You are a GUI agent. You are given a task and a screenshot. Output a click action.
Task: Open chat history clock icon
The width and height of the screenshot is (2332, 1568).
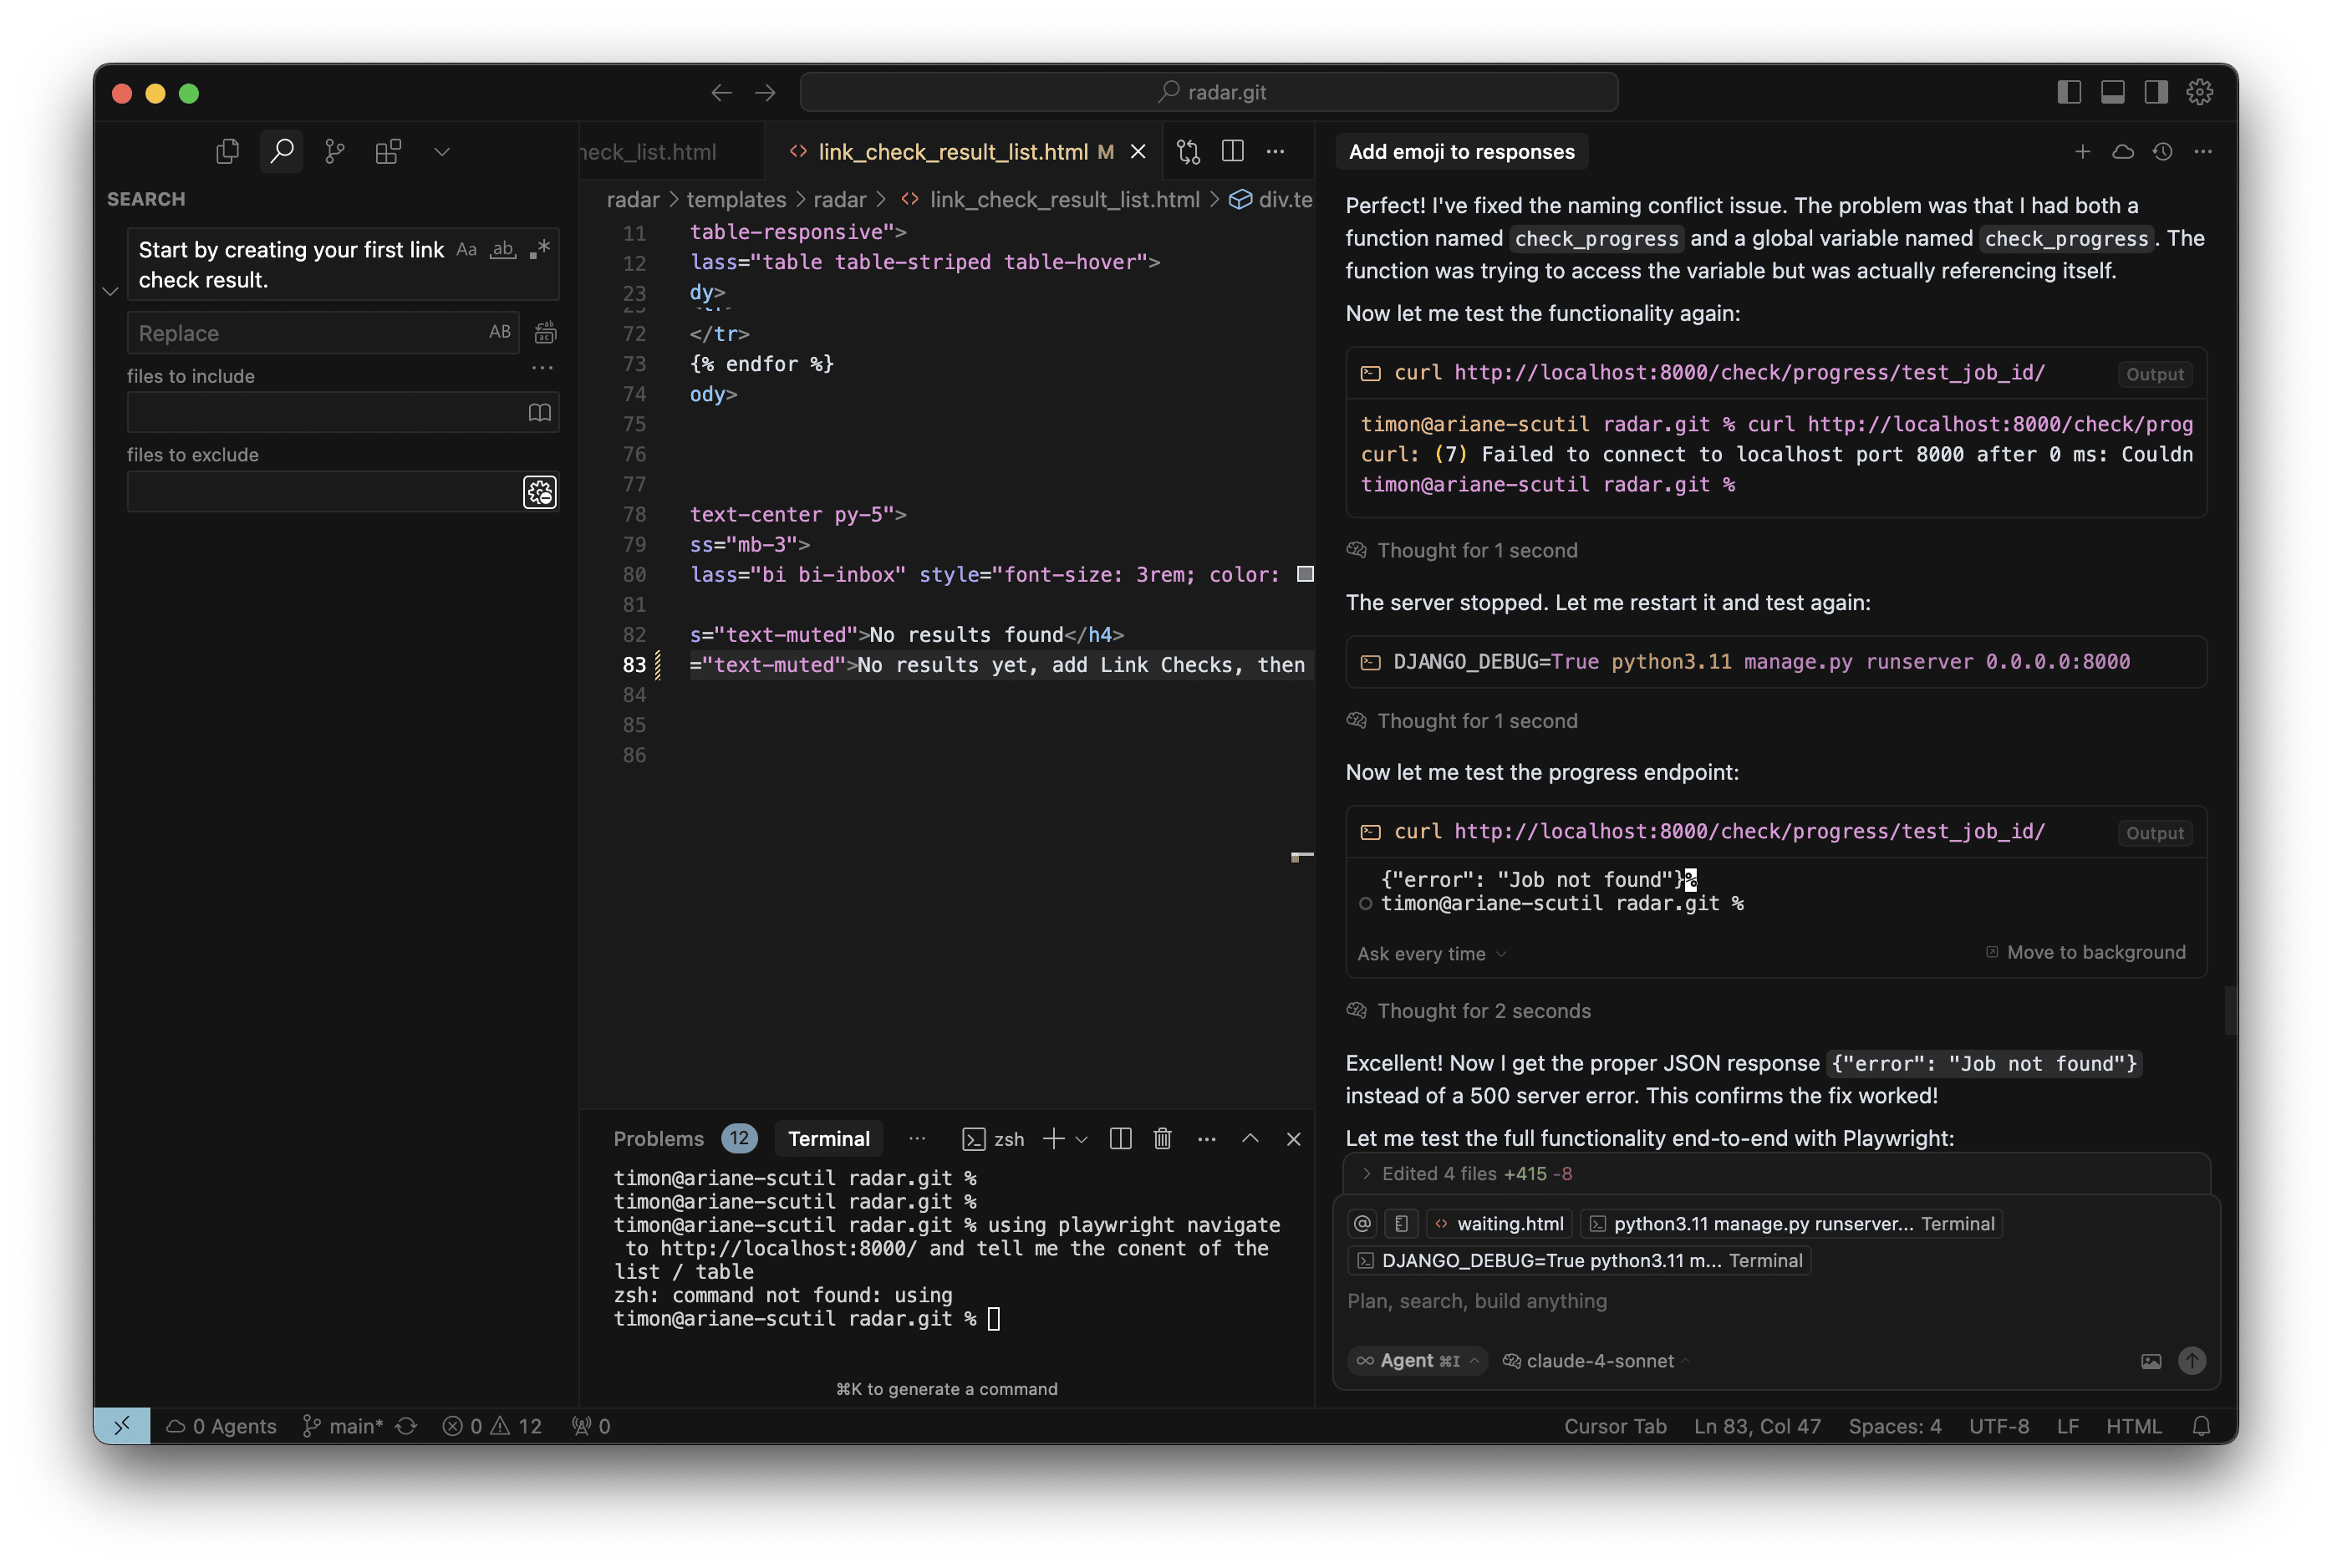click(2162, 152)
